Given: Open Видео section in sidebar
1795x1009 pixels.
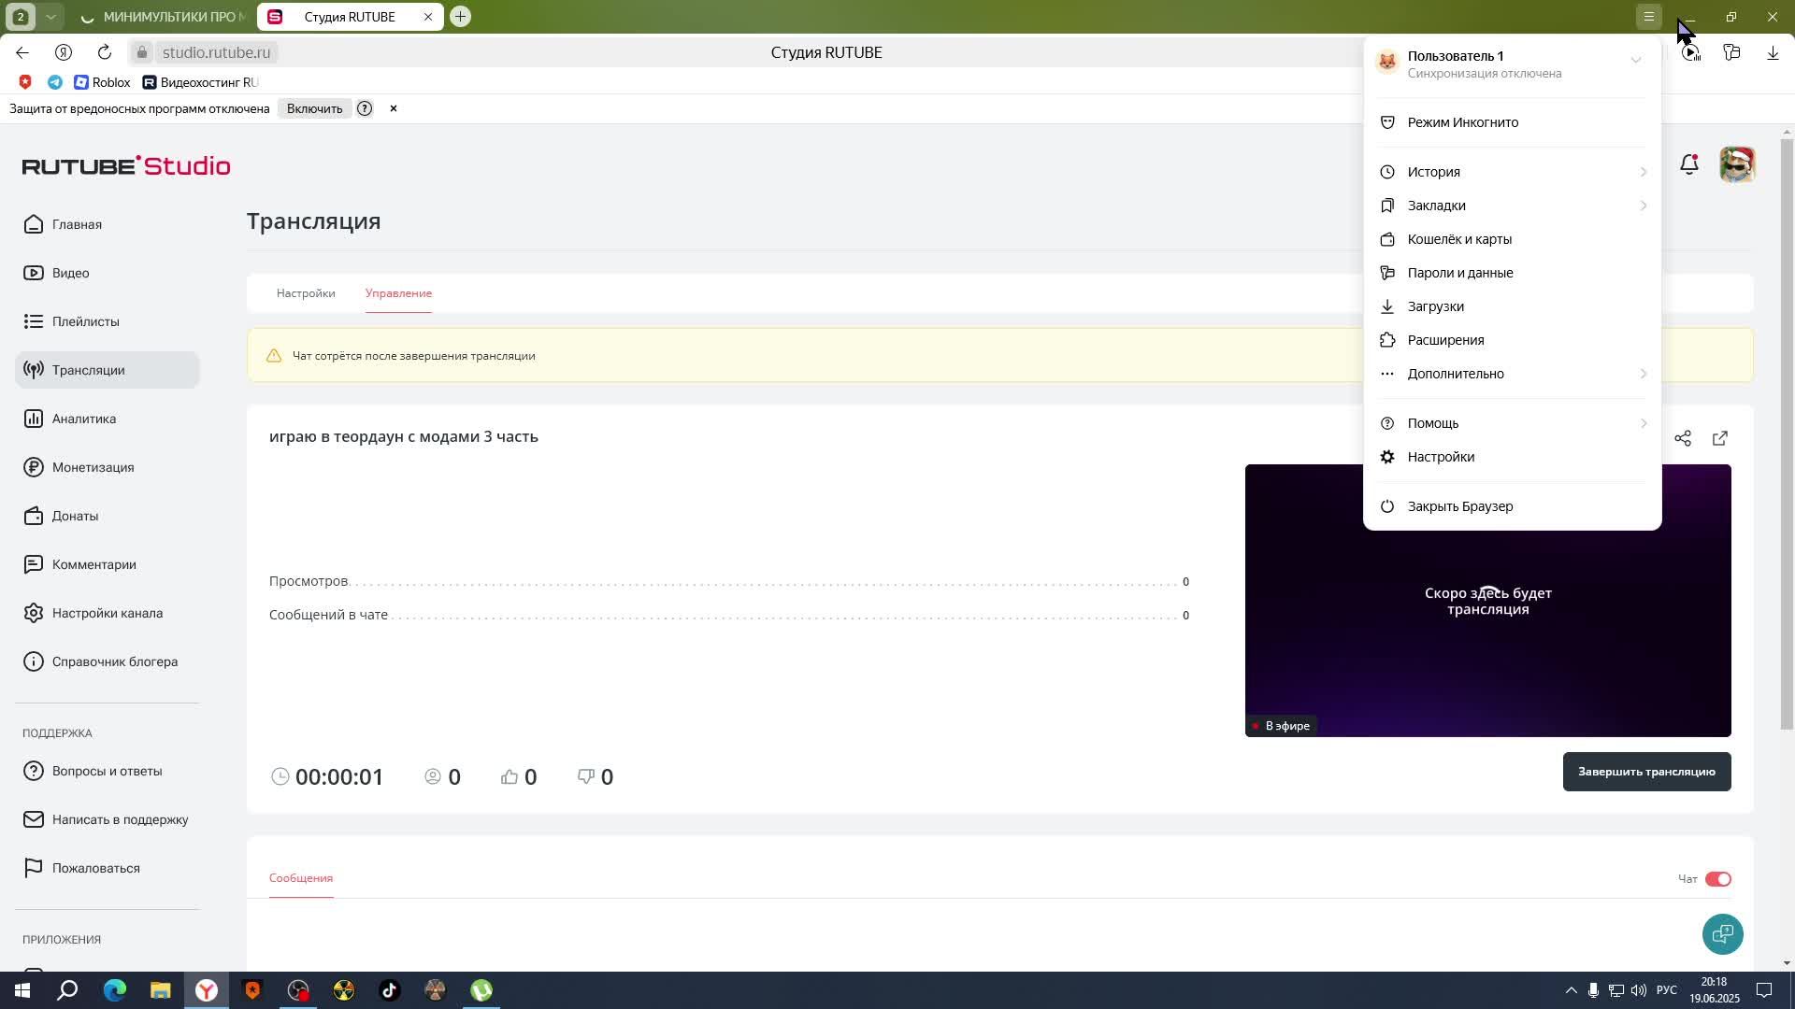Looking at the screenshot, I should point(108,273).
